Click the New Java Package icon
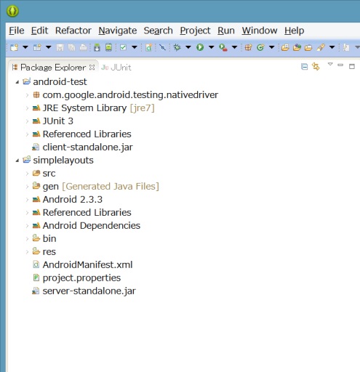Screen dimensions: 360x372 point(248,47)
